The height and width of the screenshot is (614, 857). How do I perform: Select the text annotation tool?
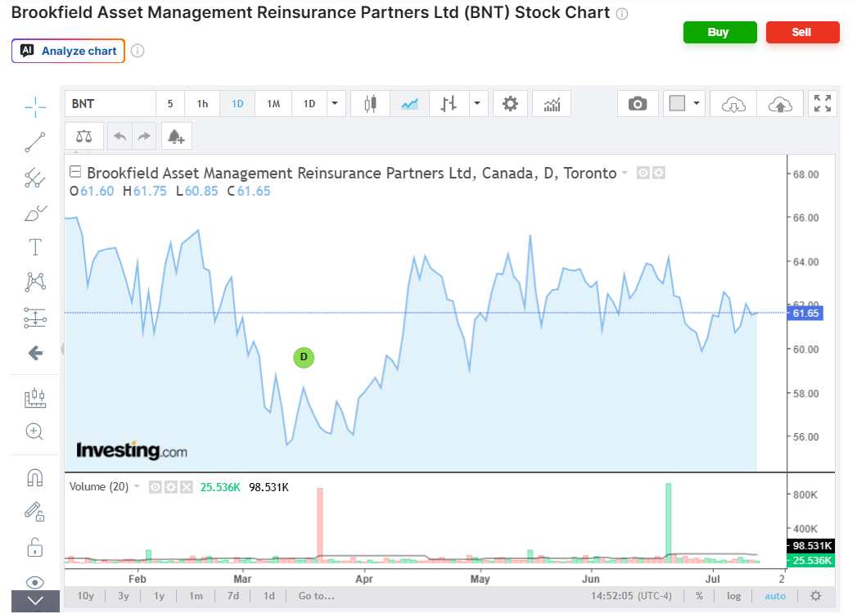35,248
